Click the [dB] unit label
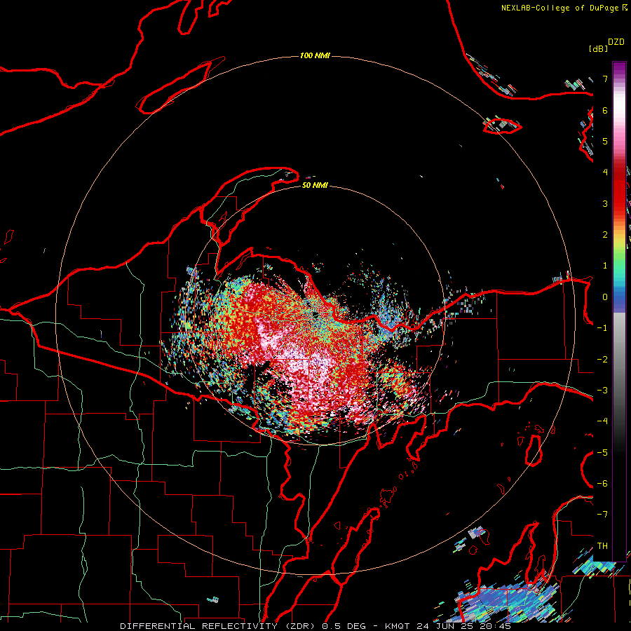631x631 pixels. click(x=598, y=48)
